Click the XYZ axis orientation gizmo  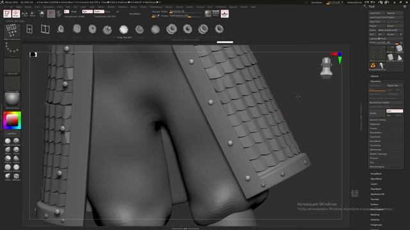pyautogui.click(x=337, y=58)
